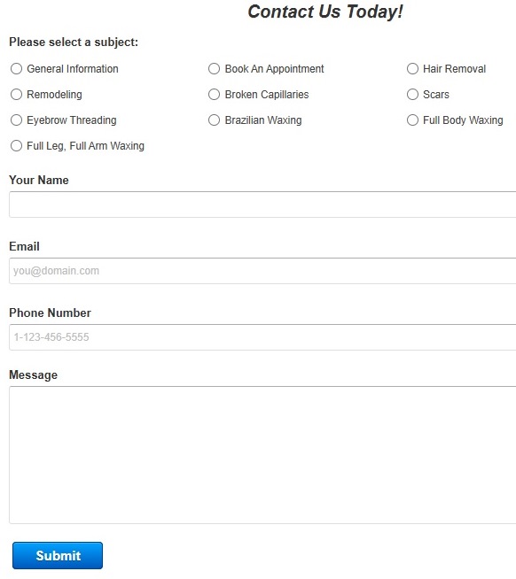
Task: Click the Message label
Action: coord(34,375)
